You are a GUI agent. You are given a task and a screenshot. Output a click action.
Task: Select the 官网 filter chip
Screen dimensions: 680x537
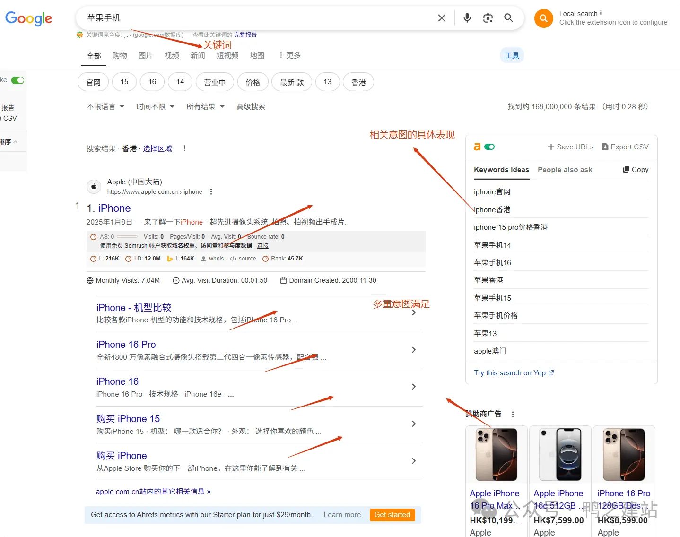(93, 82)
